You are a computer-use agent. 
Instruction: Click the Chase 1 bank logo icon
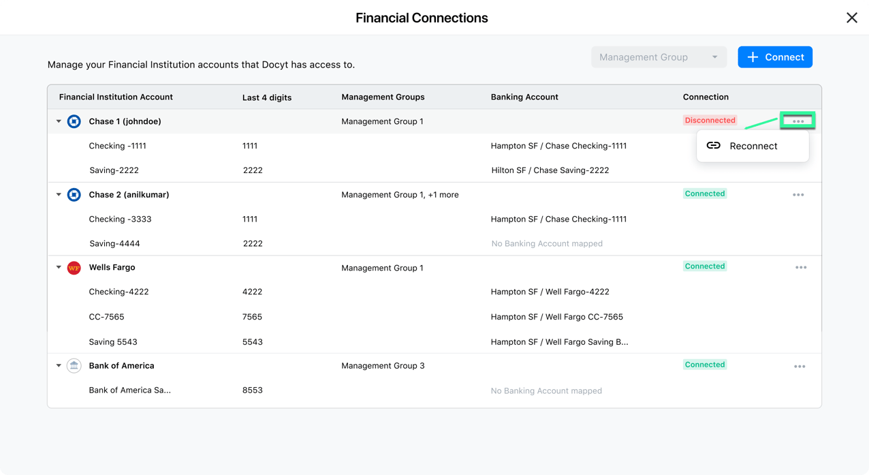tap(74, 121)
